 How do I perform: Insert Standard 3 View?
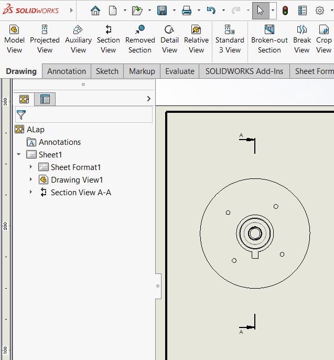pyautogui.click(x=230, y=39)
